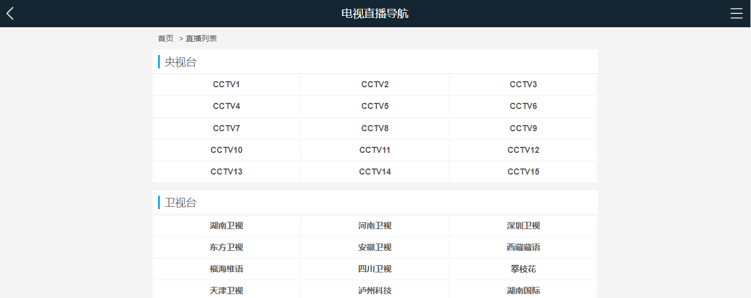
Task: Watch the CCTV8 channel
Action: pyautogui.click(x=375, y=128)
